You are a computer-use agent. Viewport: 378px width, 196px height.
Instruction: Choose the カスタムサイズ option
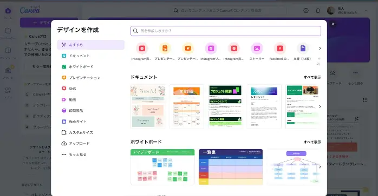tap(90, 132)
